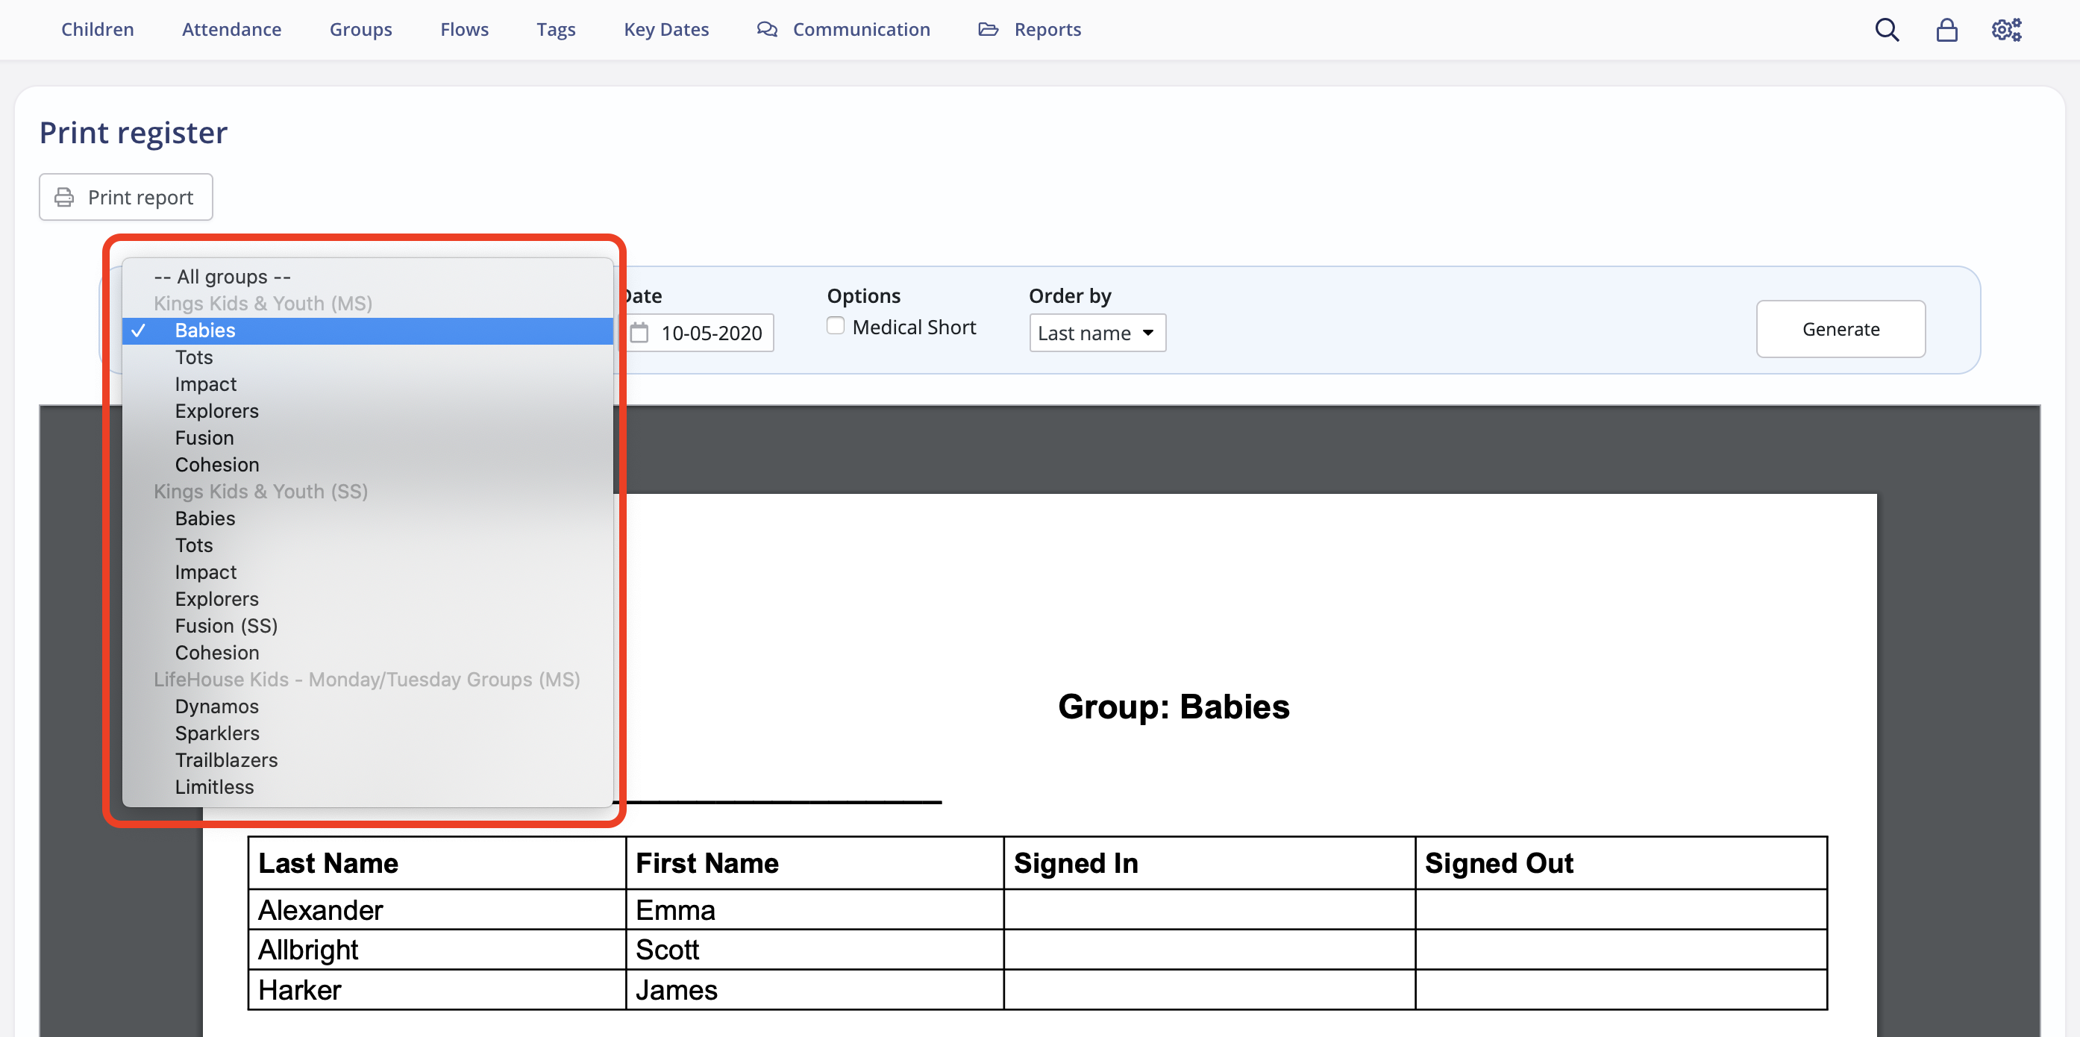This screenshot has height=1037, width=2080.
Task: Click the Print report button
Action: tap(125, 196)
